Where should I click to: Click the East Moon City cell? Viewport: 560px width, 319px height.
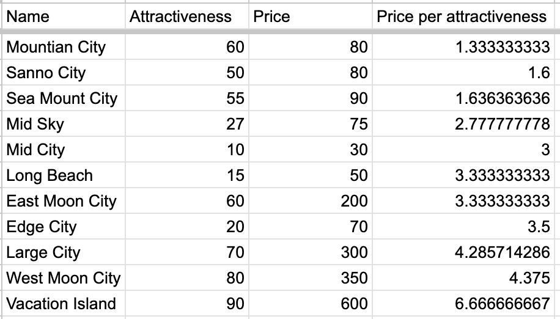pos(64,201)
